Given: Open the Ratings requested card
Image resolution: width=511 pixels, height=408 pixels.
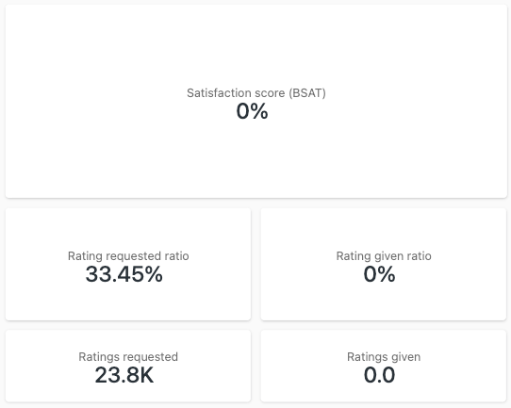Looking at the screenshot, I should [128, 366].
